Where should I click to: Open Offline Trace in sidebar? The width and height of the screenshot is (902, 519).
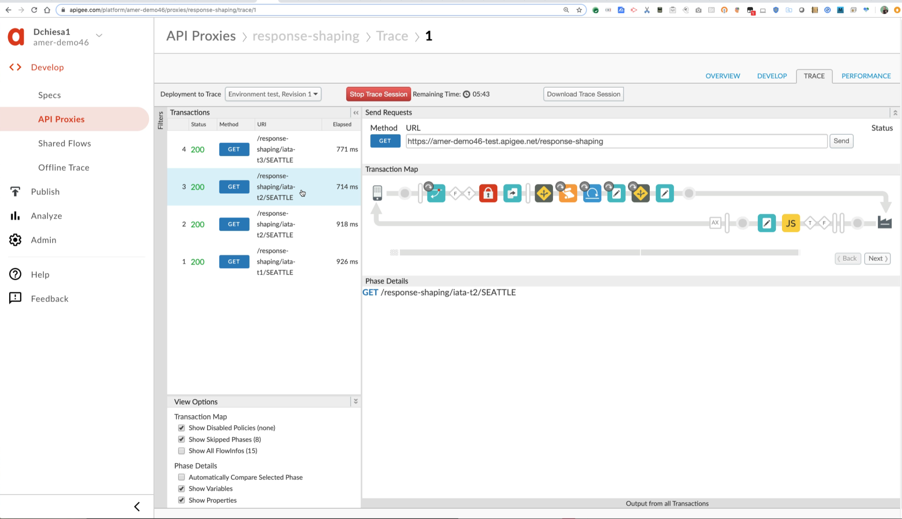pos(64,168)
